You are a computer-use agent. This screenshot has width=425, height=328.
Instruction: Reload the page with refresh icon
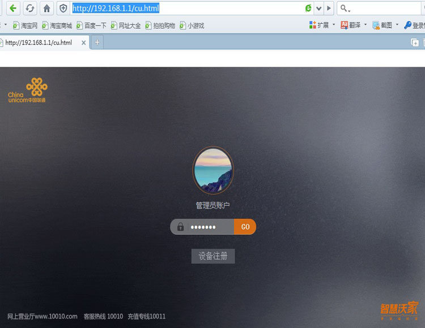click(29, 8)
